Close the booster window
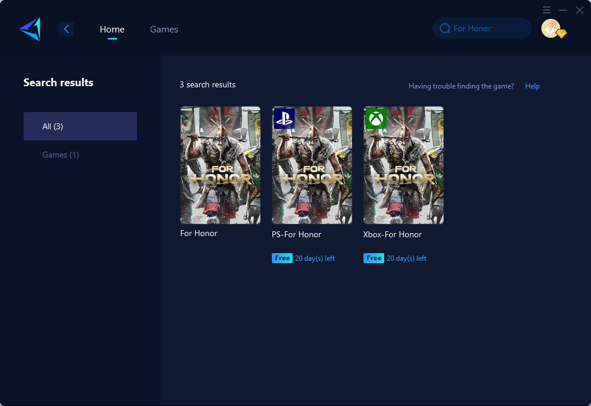591x406 pixels. point(580,10)
